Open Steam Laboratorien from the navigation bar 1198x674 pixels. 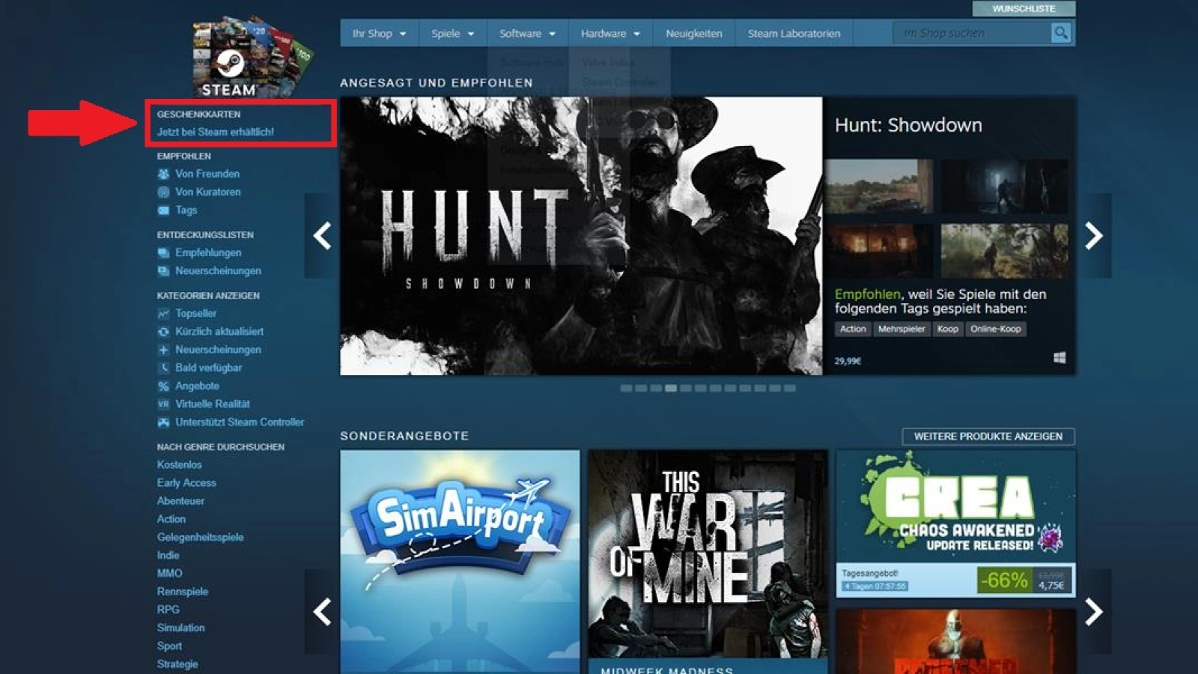794,33
